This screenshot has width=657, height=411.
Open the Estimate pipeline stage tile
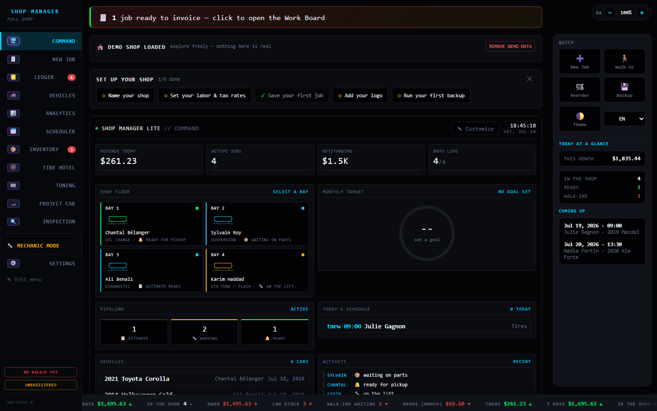click(x=134, y=332)
